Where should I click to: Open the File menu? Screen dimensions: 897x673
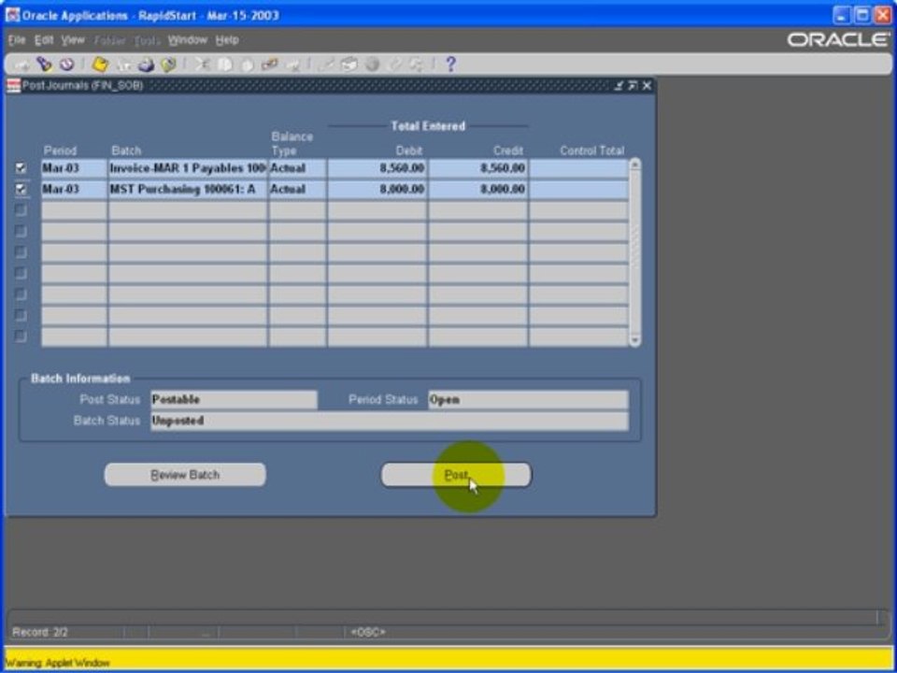(17, 40)
